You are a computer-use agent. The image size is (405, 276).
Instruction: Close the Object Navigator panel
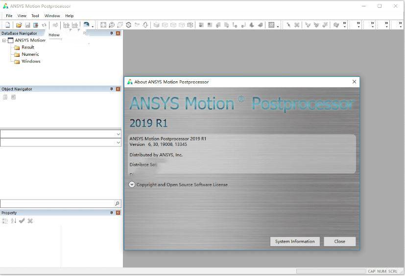pyautogui.click(x=118, y=89)
